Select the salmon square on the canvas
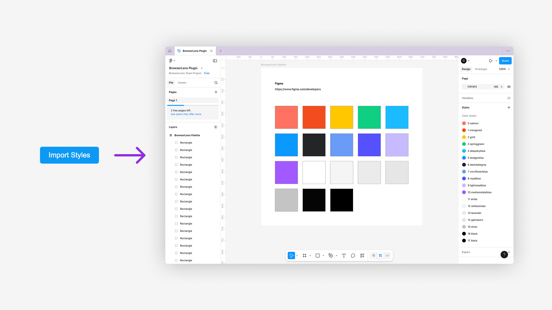The image size is (552, 310). click(286, 117)
